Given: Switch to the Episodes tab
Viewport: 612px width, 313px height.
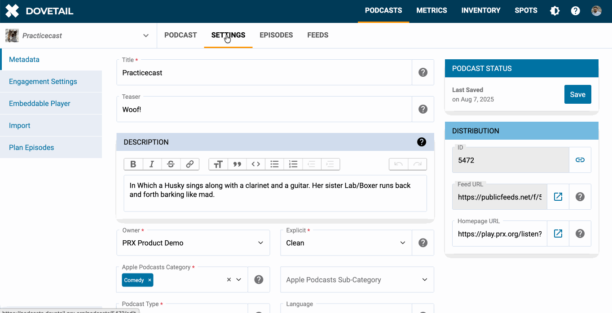Looking at the screenshot, I should (276, 35).
